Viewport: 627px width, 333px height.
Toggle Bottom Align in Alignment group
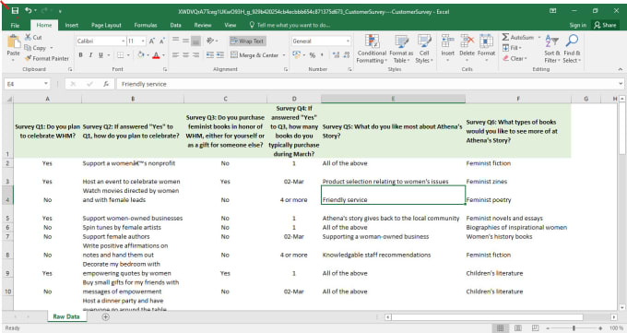[195, 41]
